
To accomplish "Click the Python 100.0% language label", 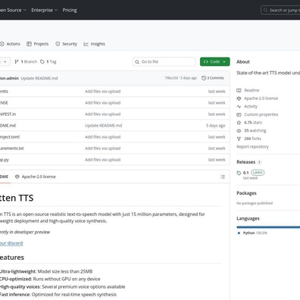I will tap(255, 233).
